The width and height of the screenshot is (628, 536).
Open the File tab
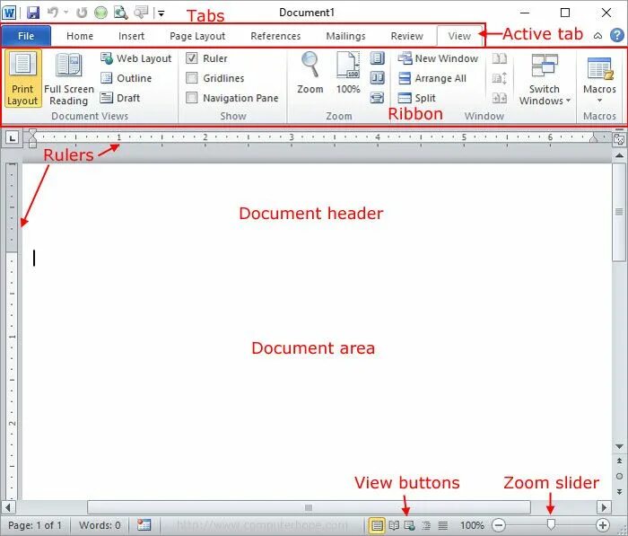[x=26, y=36]
